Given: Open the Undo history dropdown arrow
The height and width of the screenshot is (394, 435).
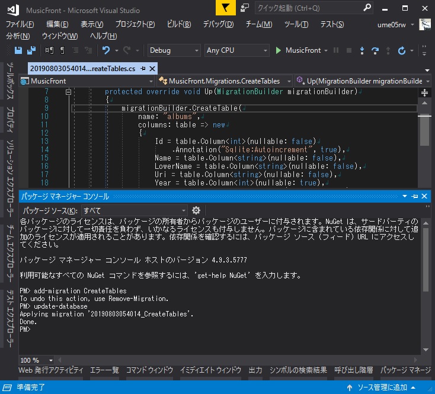Looking at the screenshot, I should 117,50.
